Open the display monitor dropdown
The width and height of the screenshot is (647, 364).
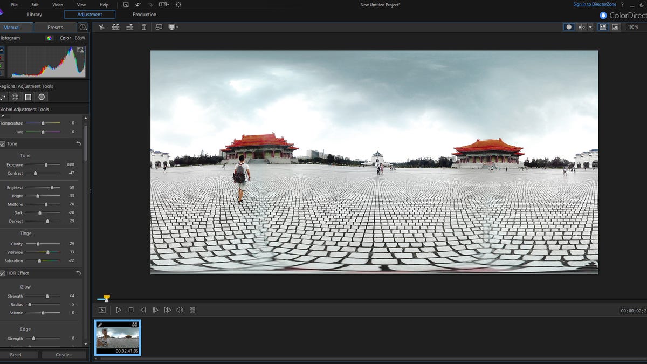(173, 27)
